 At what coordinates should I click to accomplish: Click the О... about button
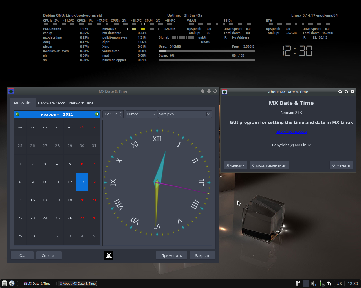coord(22,255)
